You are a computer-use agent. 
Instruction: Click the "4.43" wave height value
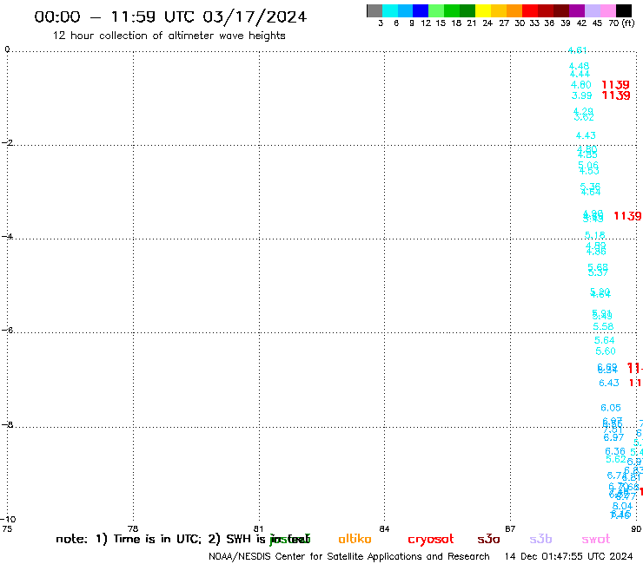point(586,135)
